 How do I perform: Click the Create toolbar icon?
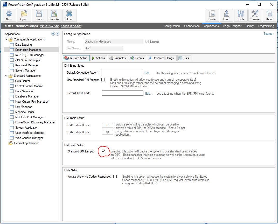coord(212,14)
